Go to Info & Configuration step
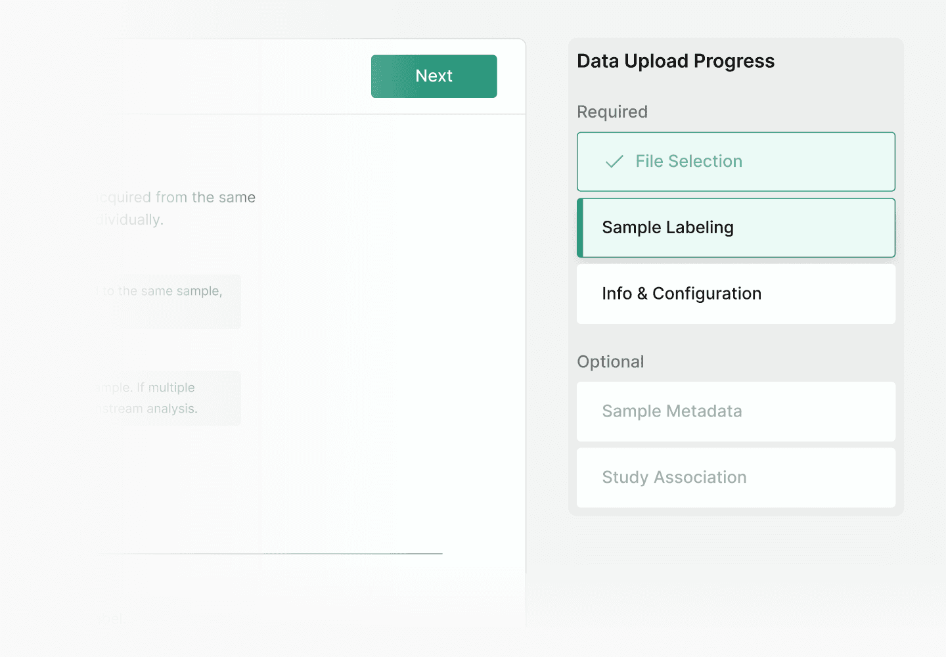The image size is (946, 657). (736, 294)
